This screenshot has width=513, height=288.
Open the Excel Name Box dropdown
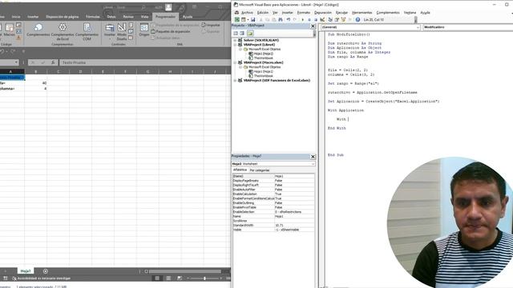pyautogui.click(x=16, y=62)
